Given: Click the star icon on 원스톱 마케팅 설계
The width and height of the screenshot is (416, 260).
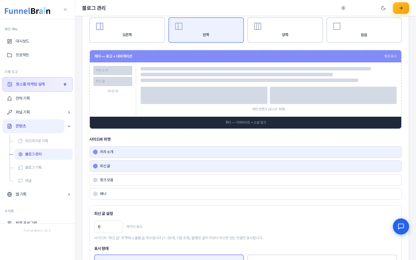Looking at the screenshot, I should (x=65, y=84).
